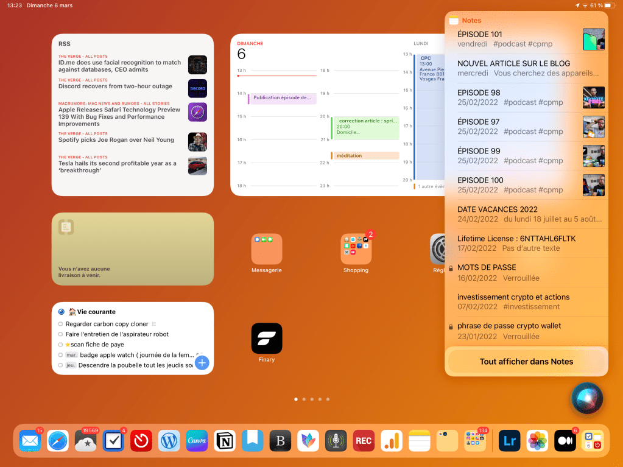The image size is (623, 467).
Task: Launch Safari from the dock
Action: tap(58, 440)
